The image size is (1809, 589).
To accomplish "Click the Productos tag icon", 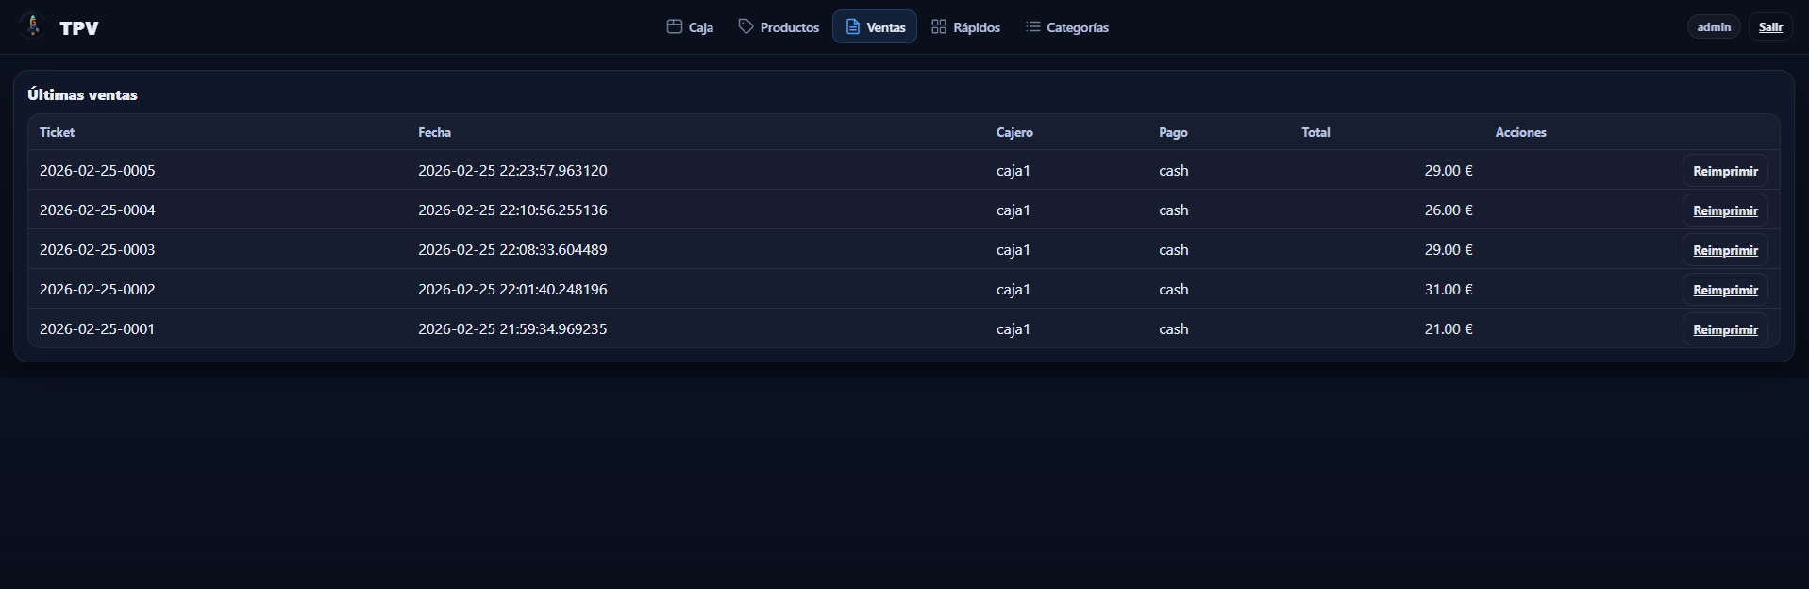I will coord(745,26).
